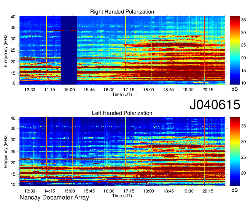Click 30 MHz frequency tick on Left Handed plot
Screen dimensions: 250x202
pyautogui.click(x=13, y=140)
